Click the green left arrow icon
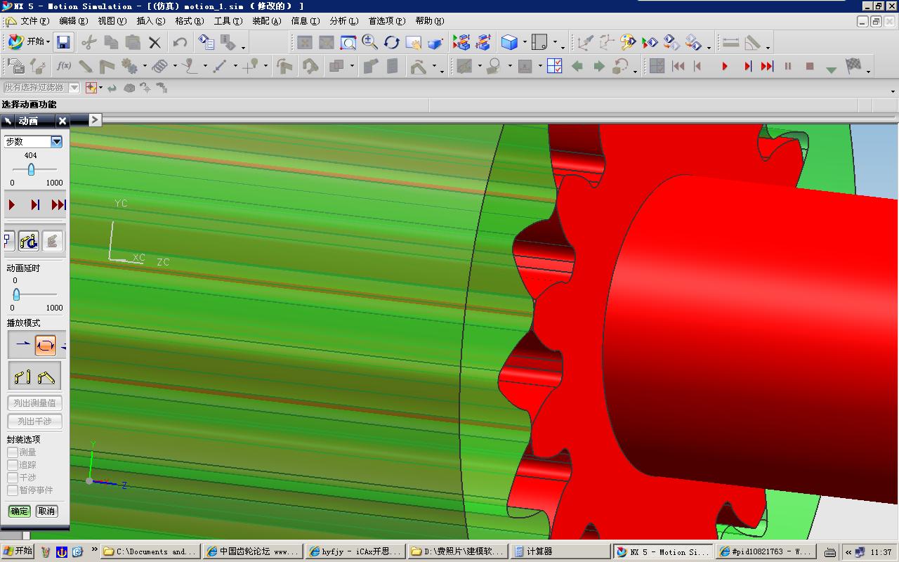Image resolution: width=899 pixels, height=562 pixels. pos(577,66)
